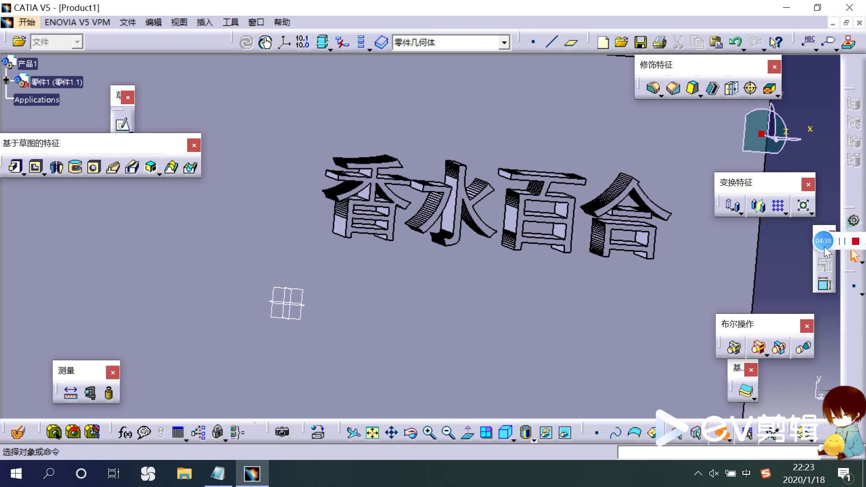Toggle the sketch-based features panel
This screenshot has height=487, width=866.
pos(193,145)
